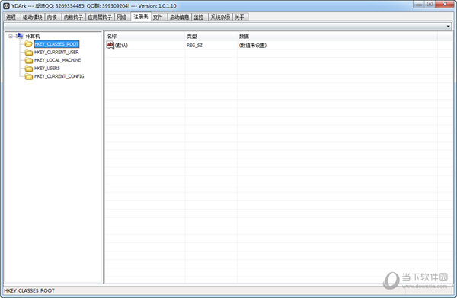Select the 计算机 root label
The image size is (457, 298).
[32, 36]
